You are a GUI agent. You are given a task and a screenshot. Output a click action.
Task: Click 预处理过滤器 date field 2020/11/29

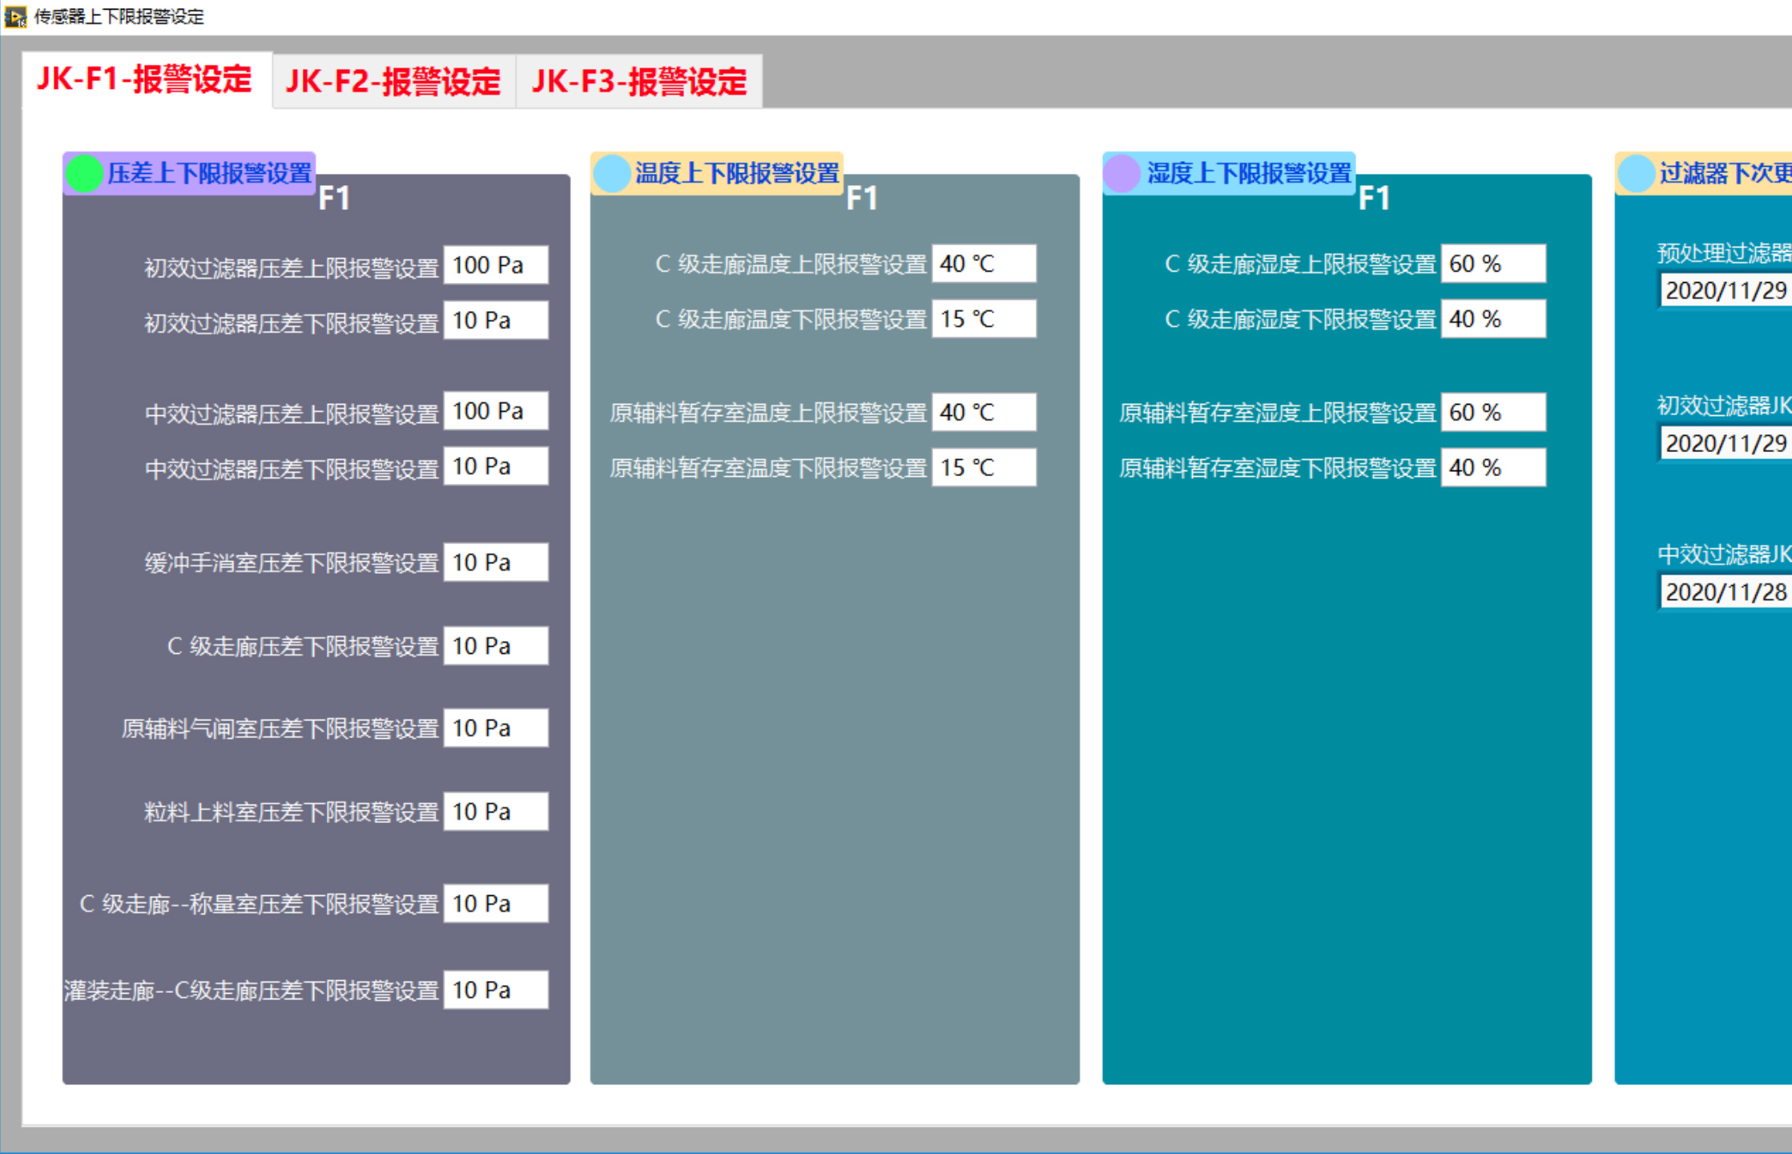pos(1726,290)
